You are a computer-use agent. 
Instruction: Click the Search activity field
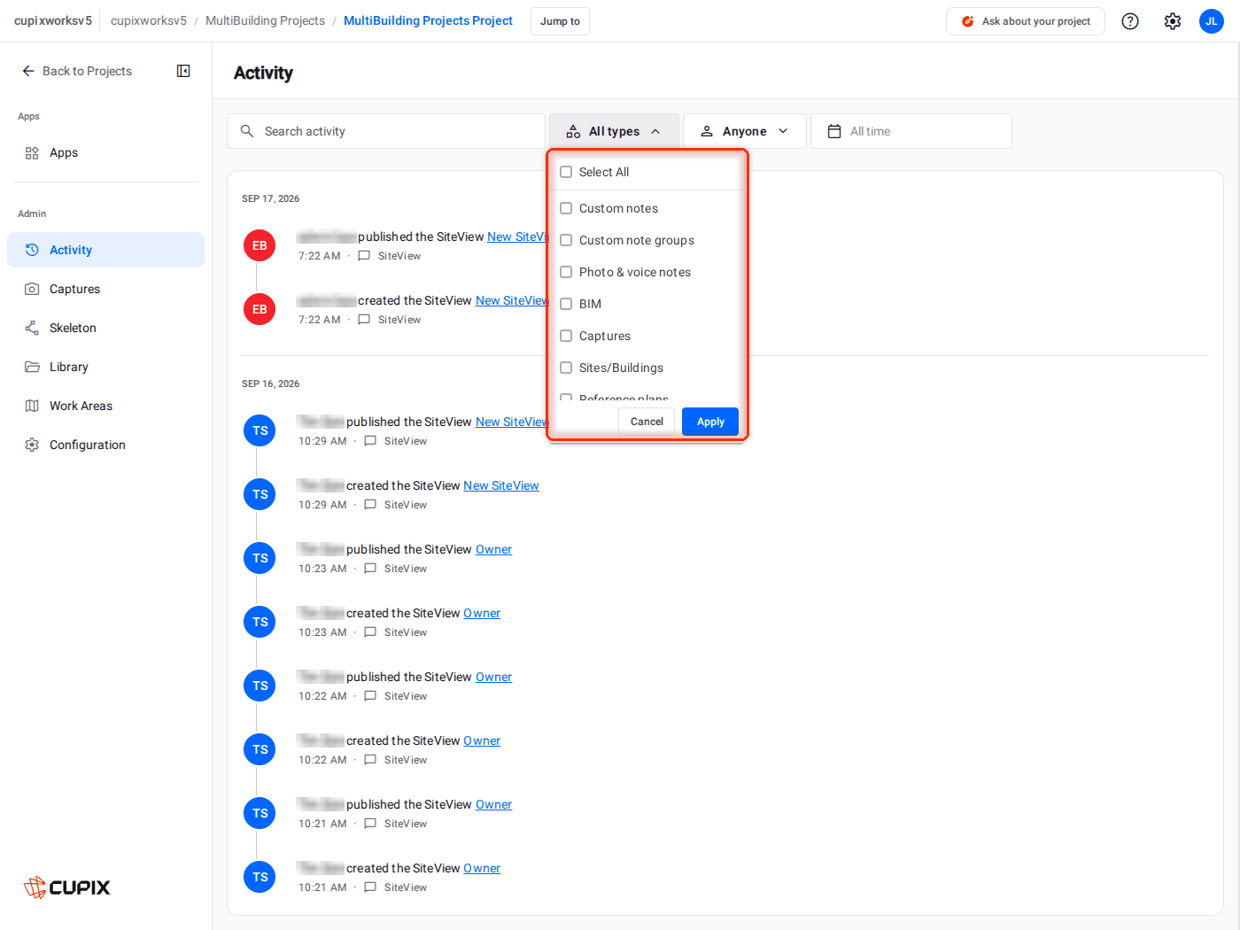point(386,131)
